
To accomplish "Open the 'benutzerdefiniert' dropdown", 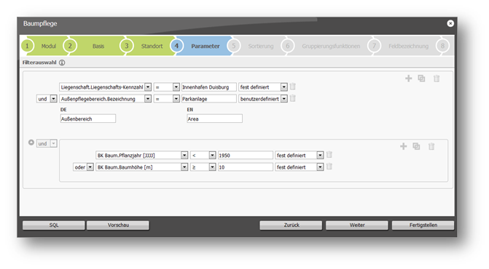I will tap(283, 99).
